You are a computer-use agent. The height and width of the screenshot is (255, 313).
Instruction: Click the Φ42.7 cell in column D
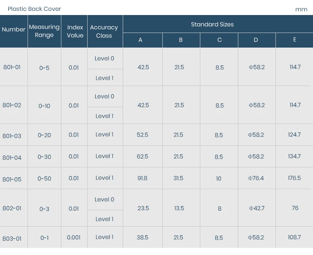click(x=257, y=208)
